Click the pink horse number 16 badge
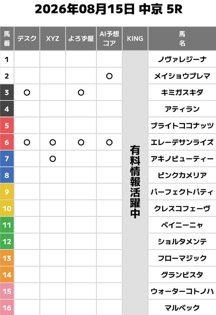Viewport: 216px width, 315px height. (7, 308)
